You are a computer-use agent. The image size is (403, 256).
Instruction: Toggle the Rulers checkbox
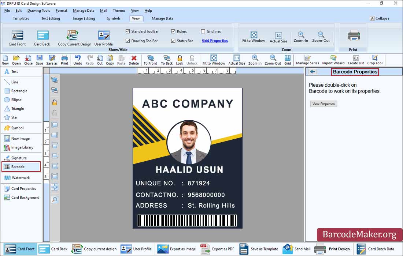tap(173, 31)
